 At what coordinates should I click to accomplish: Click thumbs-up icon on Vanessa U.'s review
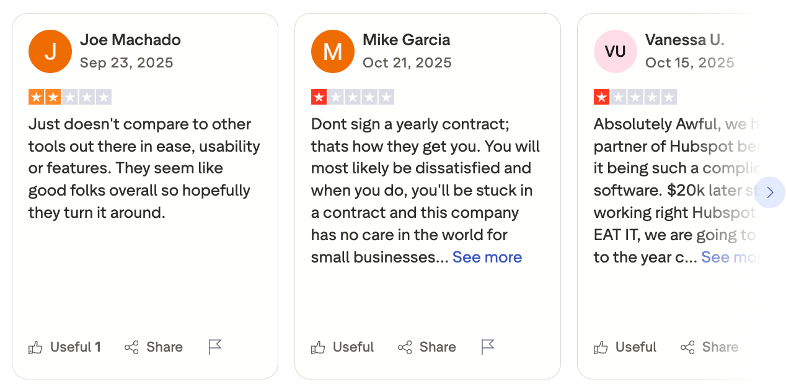(601, 347)
